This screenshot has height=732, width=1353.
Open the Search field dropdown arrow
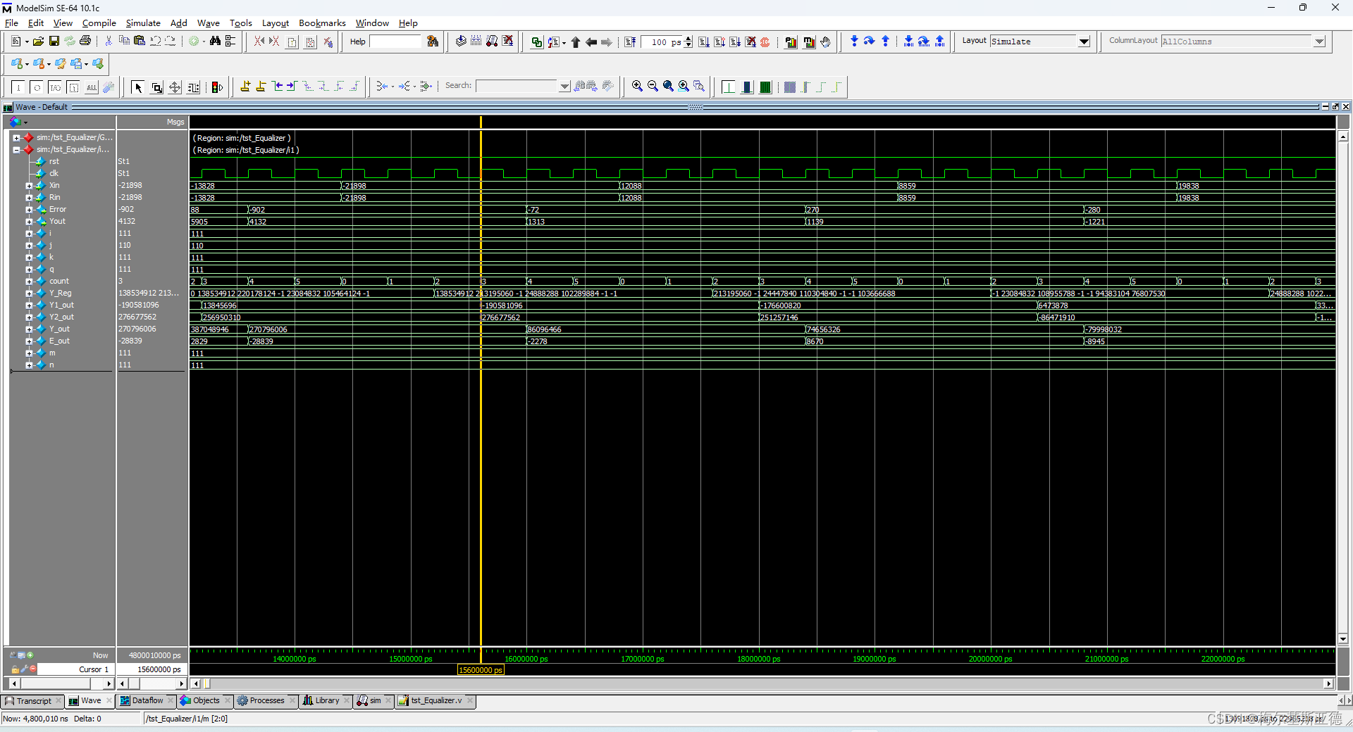pos(564,86)
